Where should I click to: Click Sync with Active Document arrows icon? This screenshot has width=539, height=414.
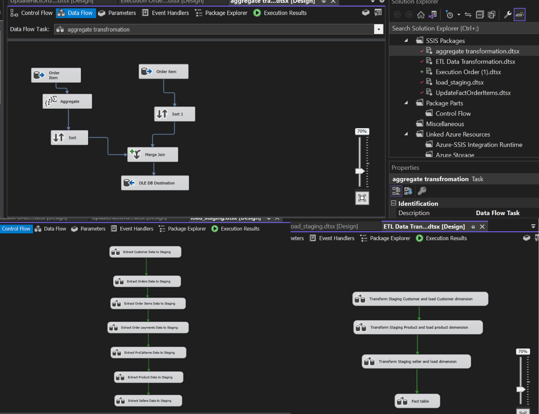[468, 15]
